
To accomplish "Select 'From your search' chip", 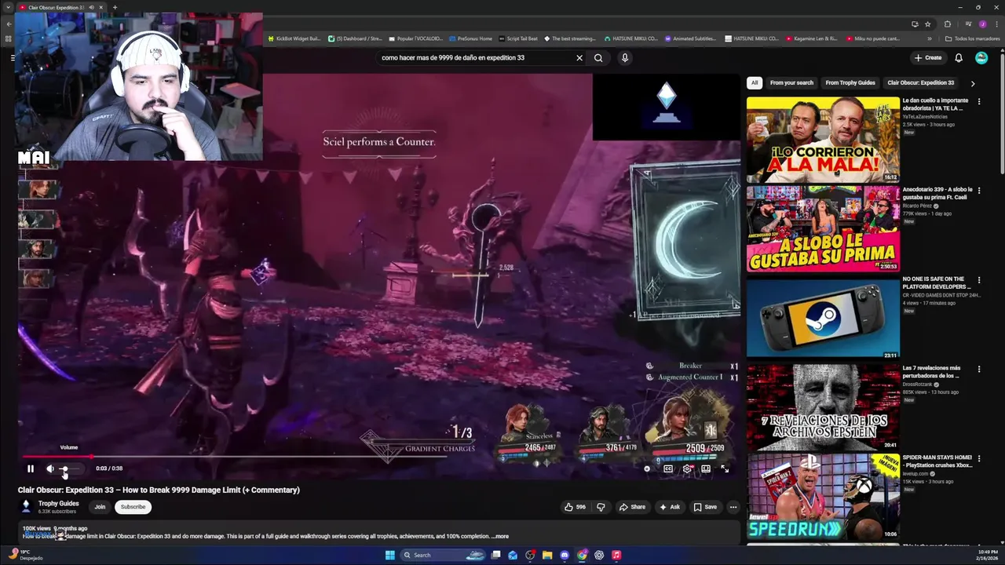I will 791,82.
